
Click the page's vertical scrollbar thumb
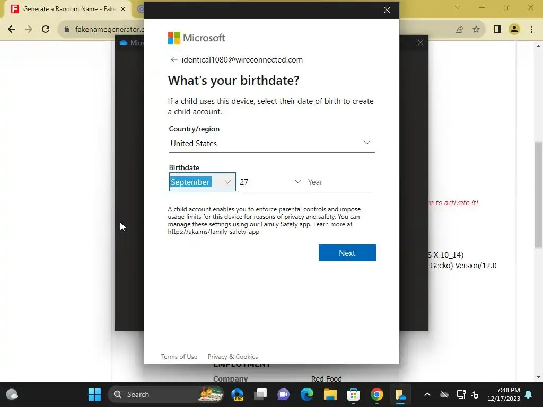[538, 195]
